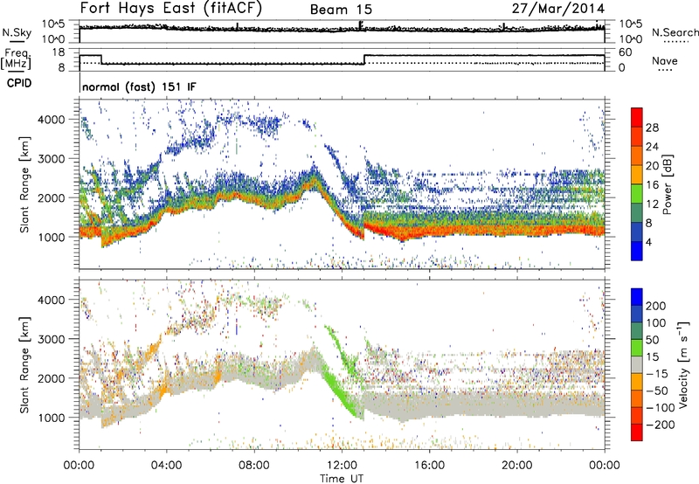This screenshot has width=699, height=484.
Task: Click the 'Velocity [m s-1]' color bar title
Action: (x=683, y=365)
